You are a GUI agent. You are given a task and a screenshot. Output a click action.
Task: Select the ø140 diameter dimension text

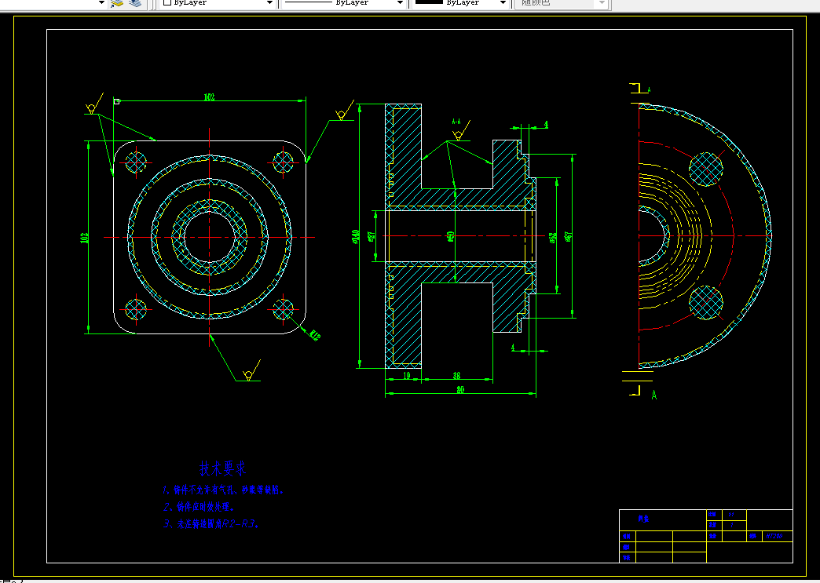click(x=355, y=237)
